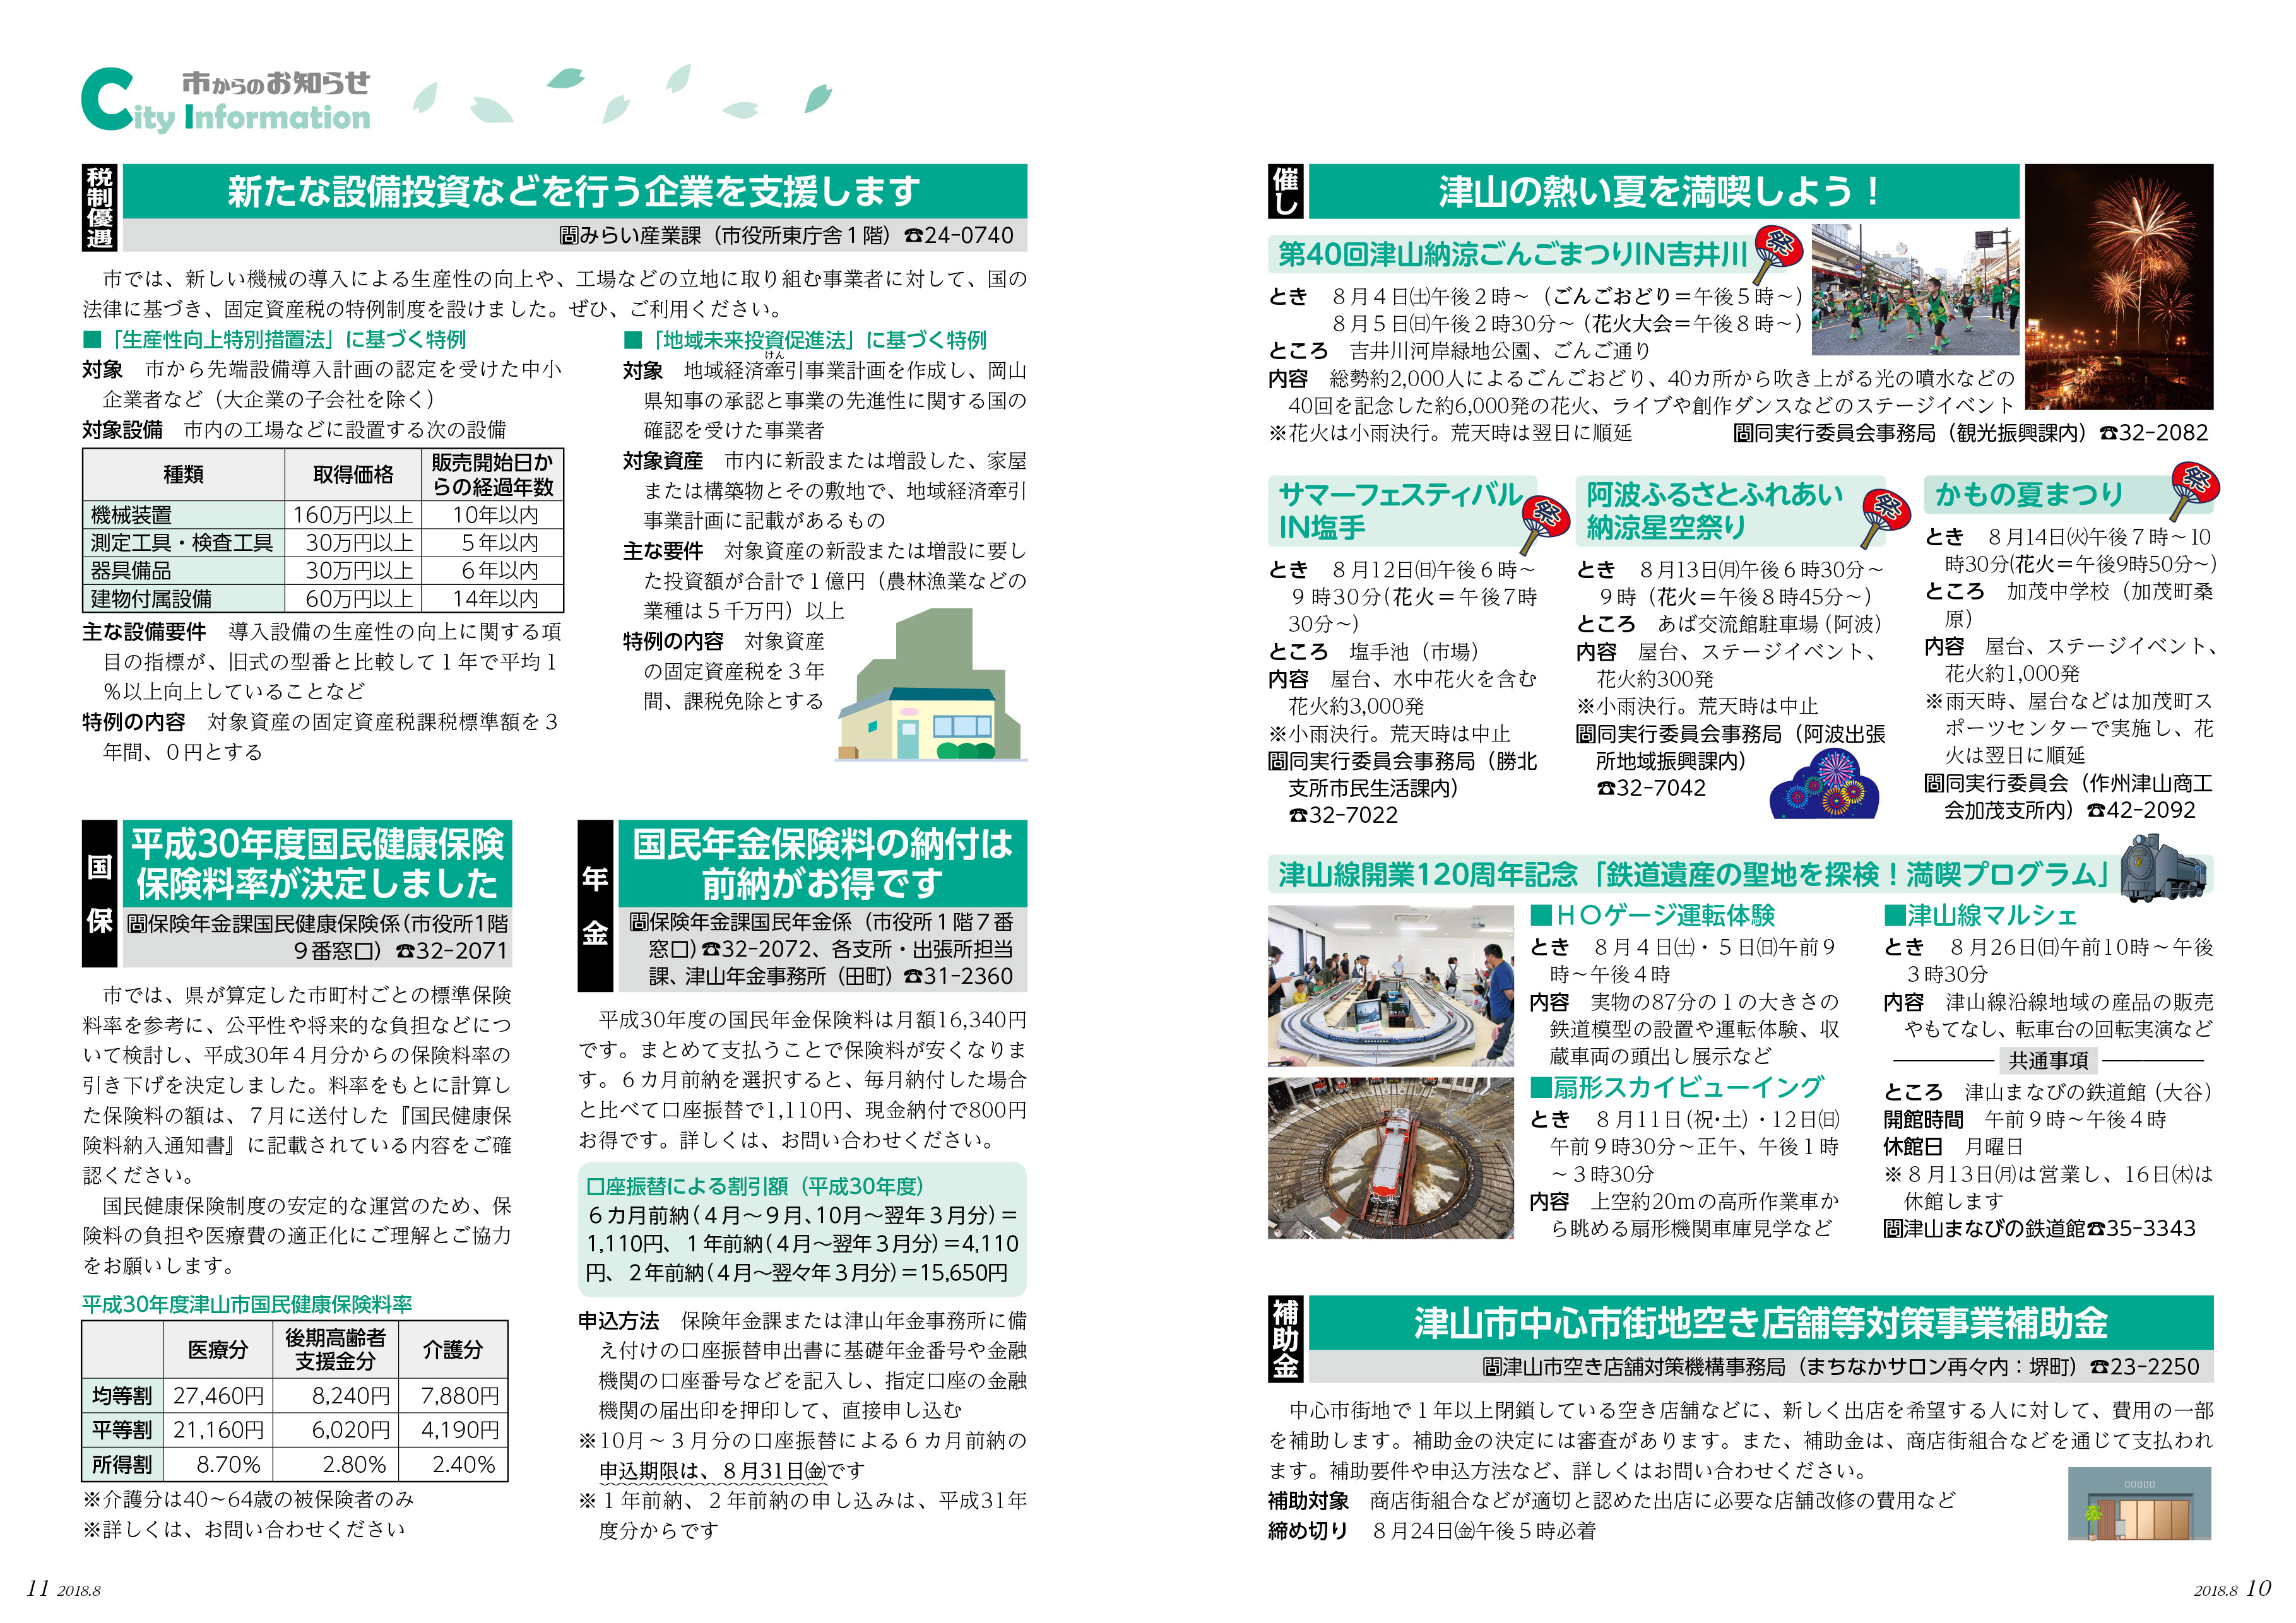Click the 津山まなびの鉄道館 phone number 35-3343
Image resolution: width=2296 pixels, height=1623 pixels.
point(2141,1228)
